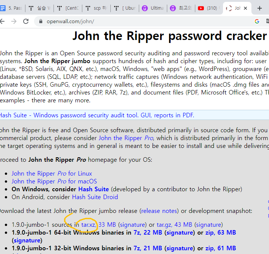Click bold 'John the Ripper jumbo' text
Image resolution: width=269 pixels, height=254 pixels.
point(57,61)
